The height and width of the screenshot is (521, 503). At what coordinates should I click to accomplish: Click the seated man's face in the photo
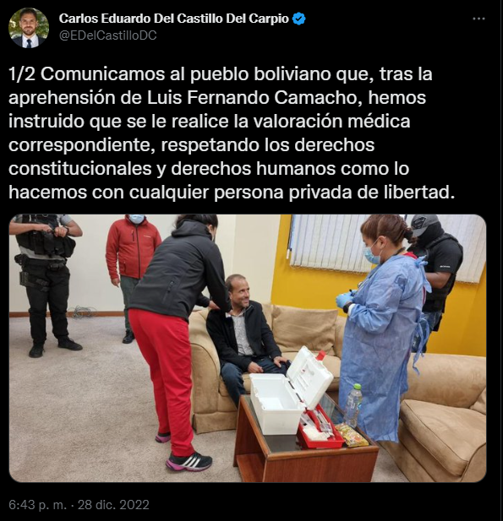[238, 290]
